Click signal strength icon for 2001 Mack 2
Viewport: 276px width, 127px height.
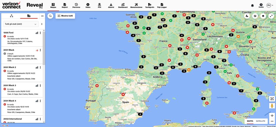coord(37,67)
